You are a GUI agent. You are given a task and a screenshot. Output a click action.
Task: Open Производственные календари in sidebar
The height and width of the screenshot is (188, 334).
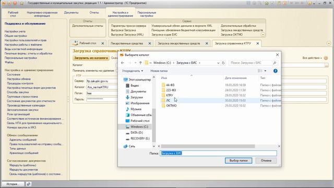(x=26, y=105)
